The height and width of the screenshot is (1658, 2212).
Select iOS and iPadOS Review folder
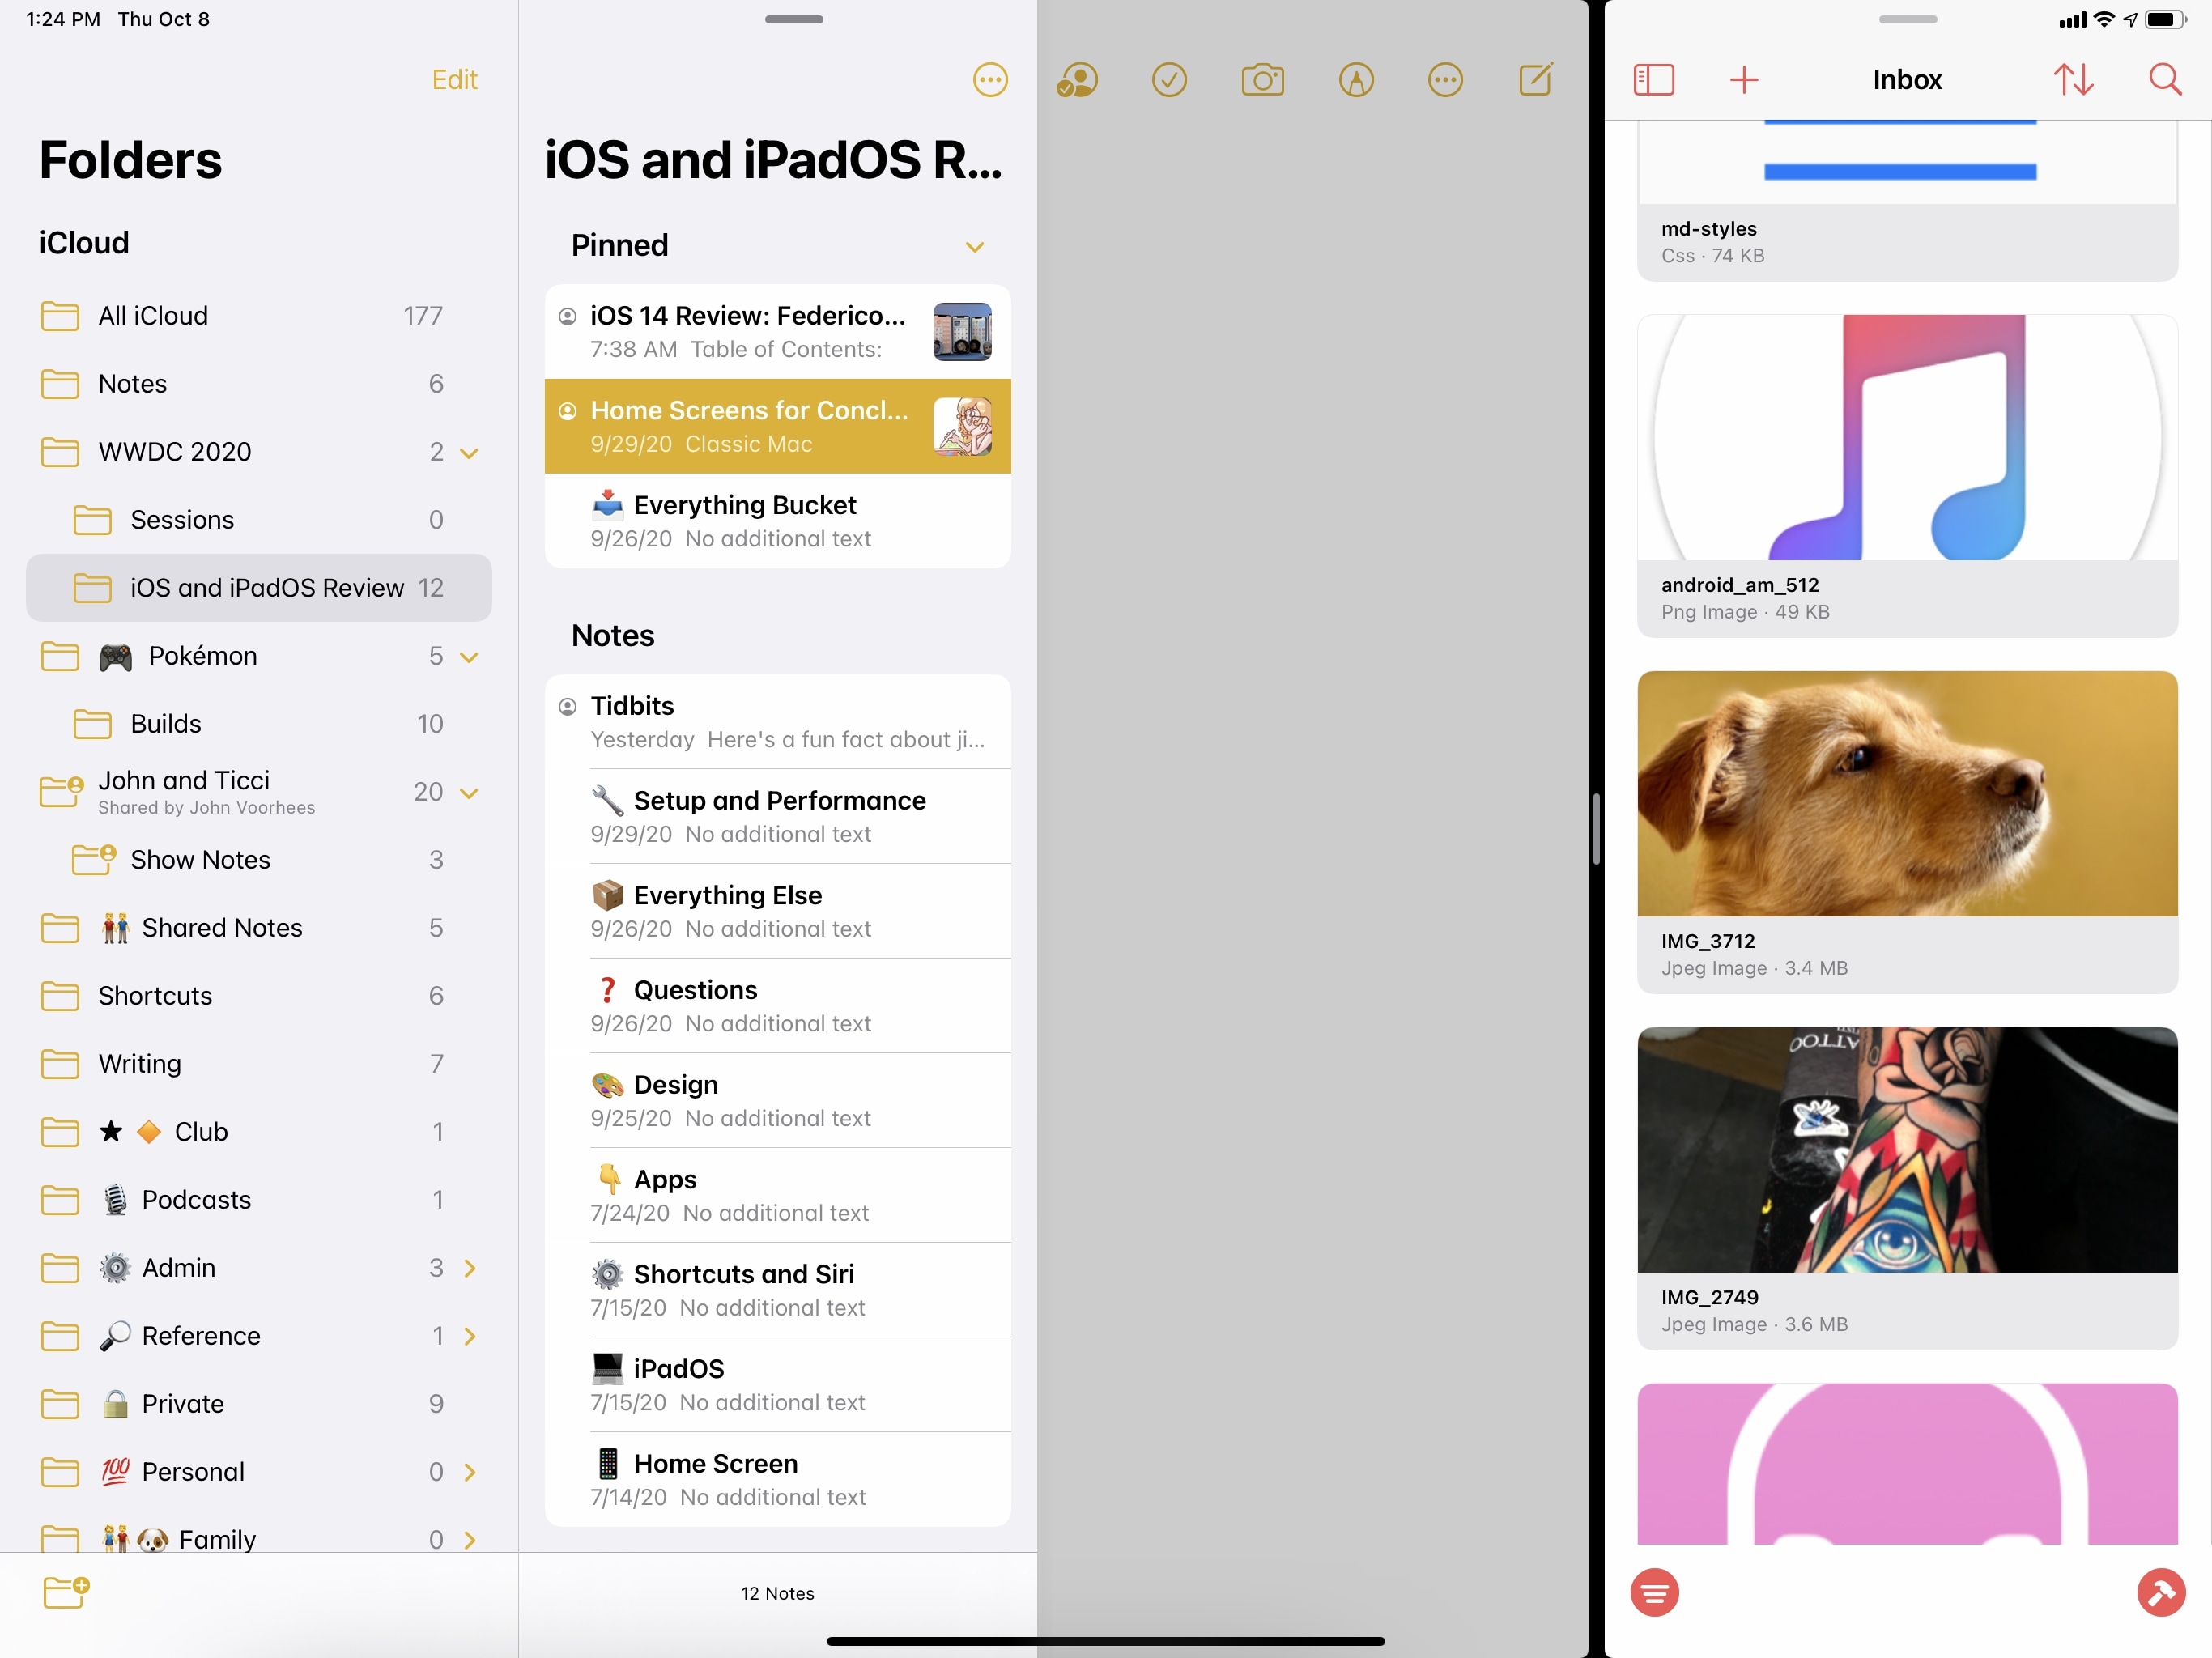tap(259, 588)
